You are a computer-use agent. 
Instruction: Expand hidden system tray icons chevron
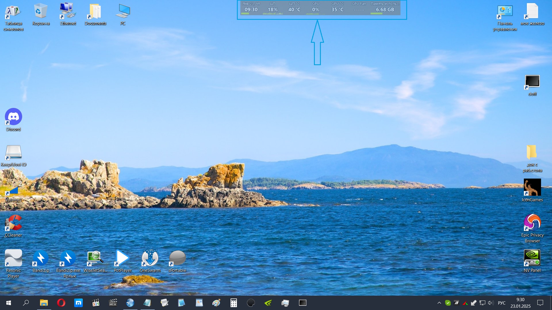439,303
